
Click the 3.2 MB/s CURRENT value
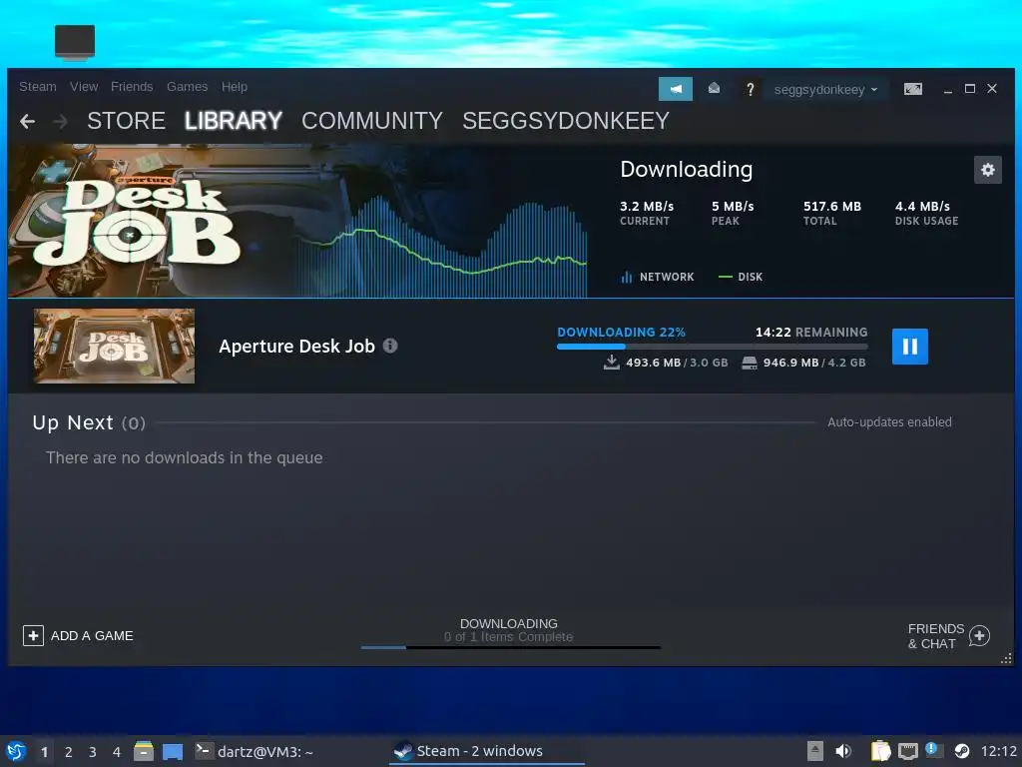pyautogui.click(x=647, y=206)
